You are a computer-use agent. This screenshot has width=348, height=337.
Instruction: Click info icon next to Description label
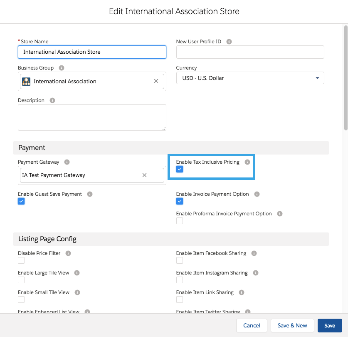click(x=52, y=100)
